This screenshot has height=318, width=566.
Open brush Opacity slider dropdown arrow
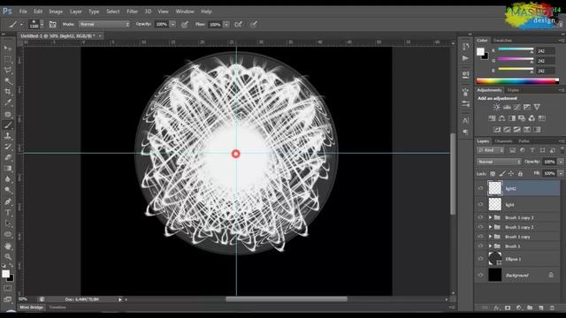(173, 24)
